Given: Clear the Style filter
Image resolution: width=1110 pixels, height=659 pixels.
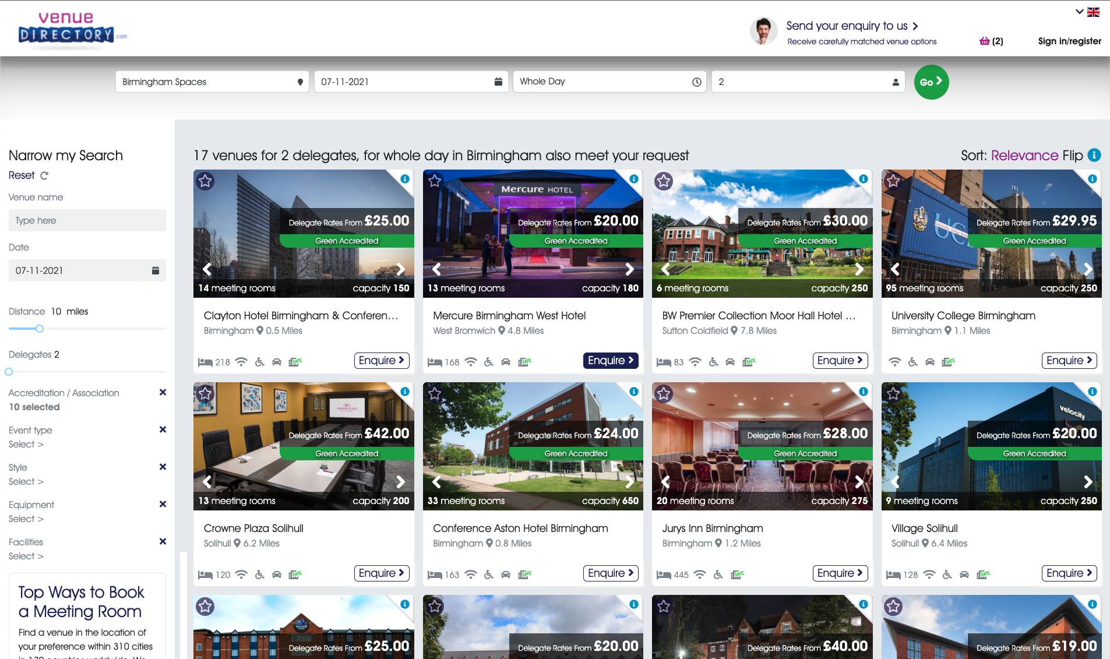Looking at the screenshot, I should [x=163, y=467].
